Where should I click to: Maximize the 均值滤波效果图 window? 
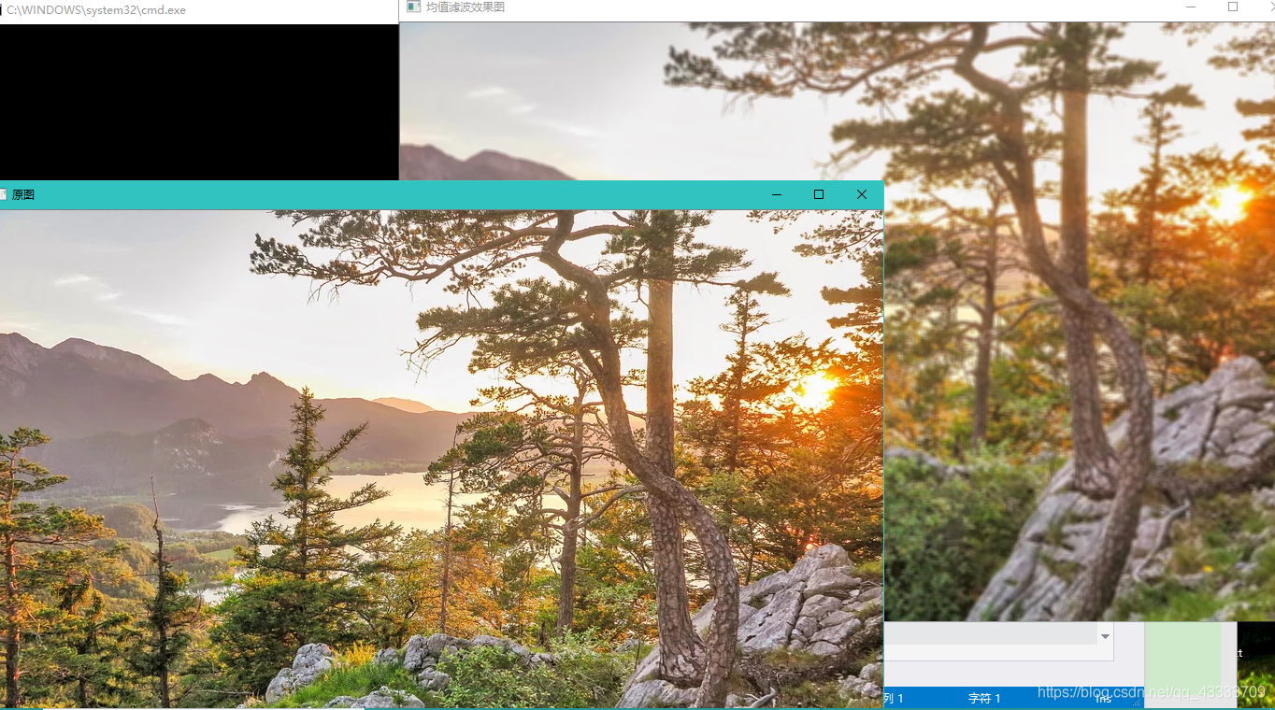[1233, 7]
